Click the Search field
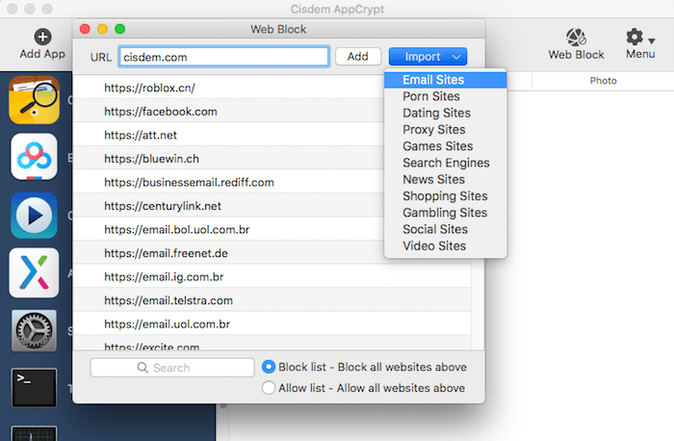This screenshot has width=674, height=441. (x=172, y=368)
